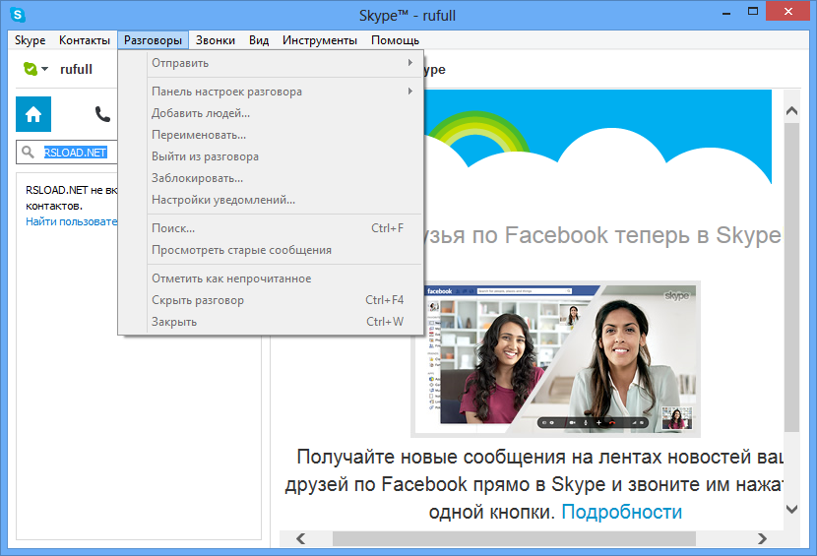Click the Найти пользователей link
Screen dimensions: 817x556
[x=72, y=221]
